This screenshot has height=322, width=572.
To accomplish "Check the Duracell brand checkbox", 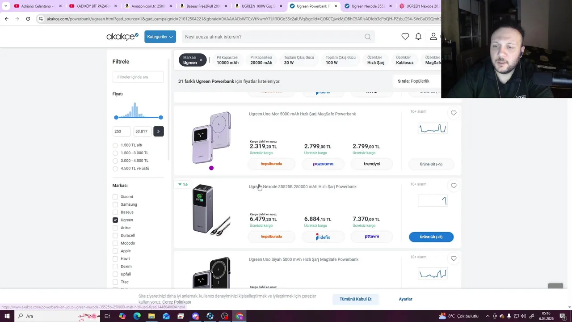I will [x=115, y=236].
